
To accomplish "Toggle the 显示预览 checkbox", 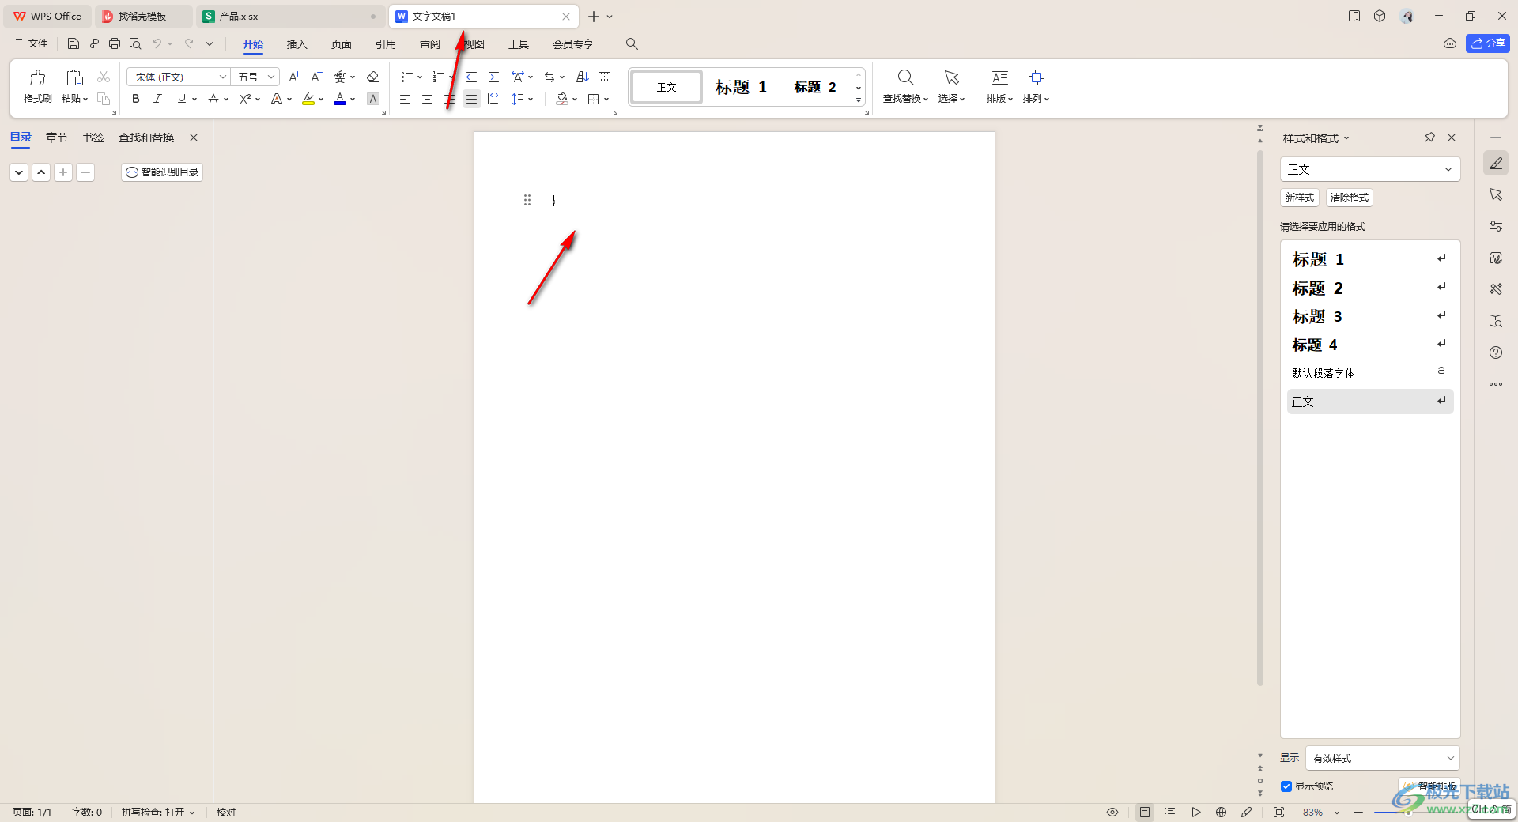I will click(1286, 786).
